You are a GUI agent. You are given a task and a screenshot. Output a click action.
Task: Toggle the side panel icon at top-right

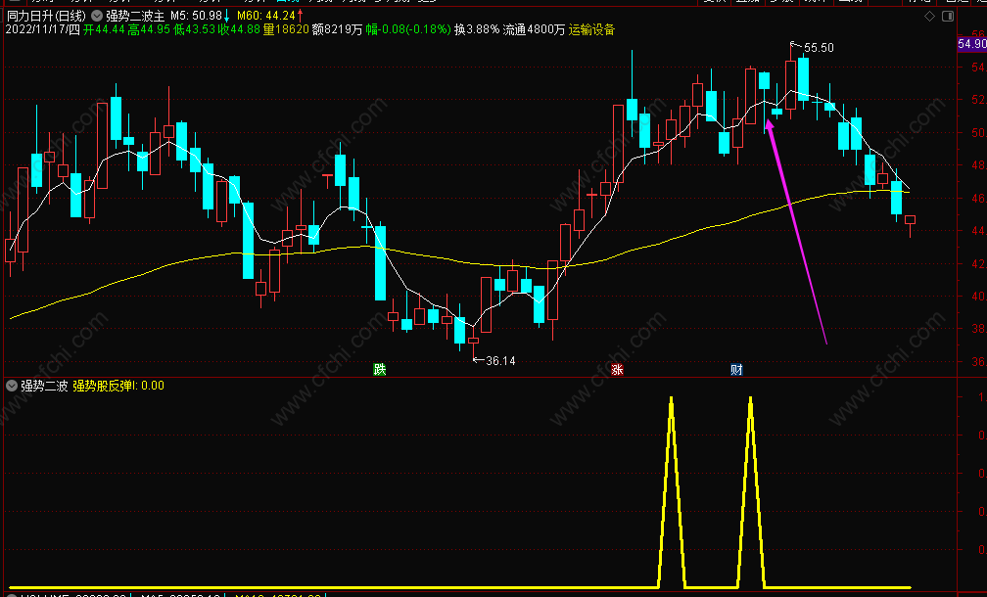click(x=948, y=17)
